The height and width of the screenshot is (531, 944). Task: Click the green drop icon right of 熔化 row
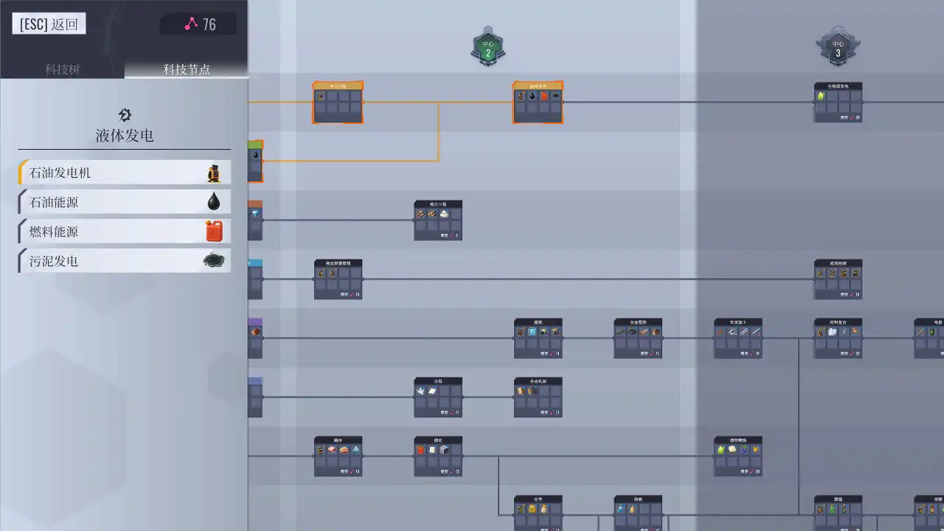pos(721,450)
